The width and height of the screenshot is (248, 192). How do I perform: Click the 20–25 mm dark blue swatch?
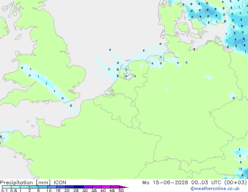click(70, 187)
